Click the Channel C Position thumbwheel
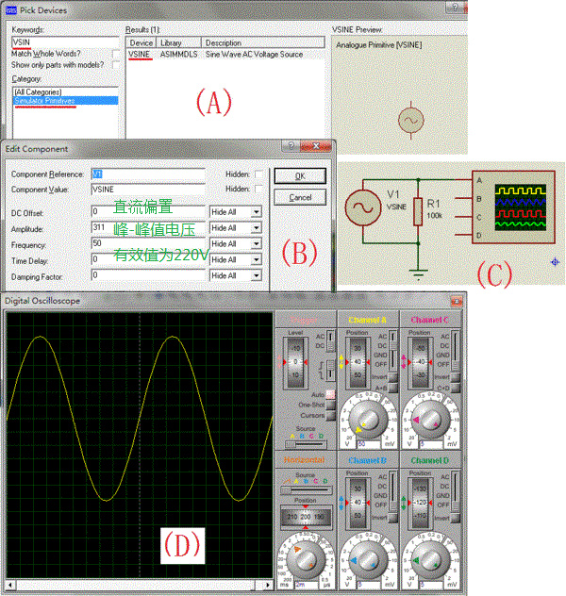Viewport: 566px width, 596px height. coord(421,362)
